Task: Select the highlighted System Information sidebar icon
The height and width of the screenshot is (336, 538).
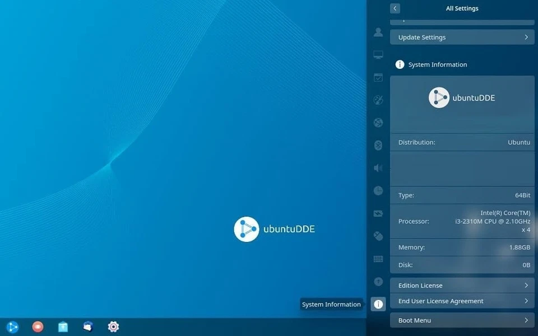Action: tap(378, 304)
